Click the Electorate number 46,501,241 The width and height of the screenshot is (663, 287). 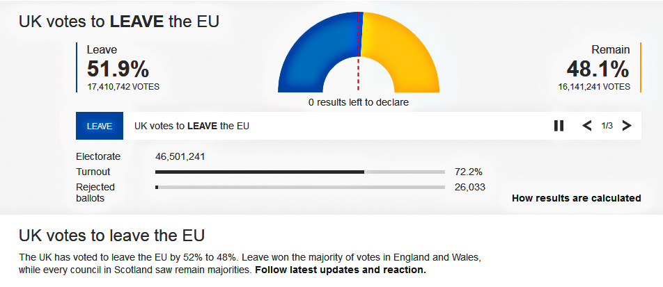click(x=180, y=156)
